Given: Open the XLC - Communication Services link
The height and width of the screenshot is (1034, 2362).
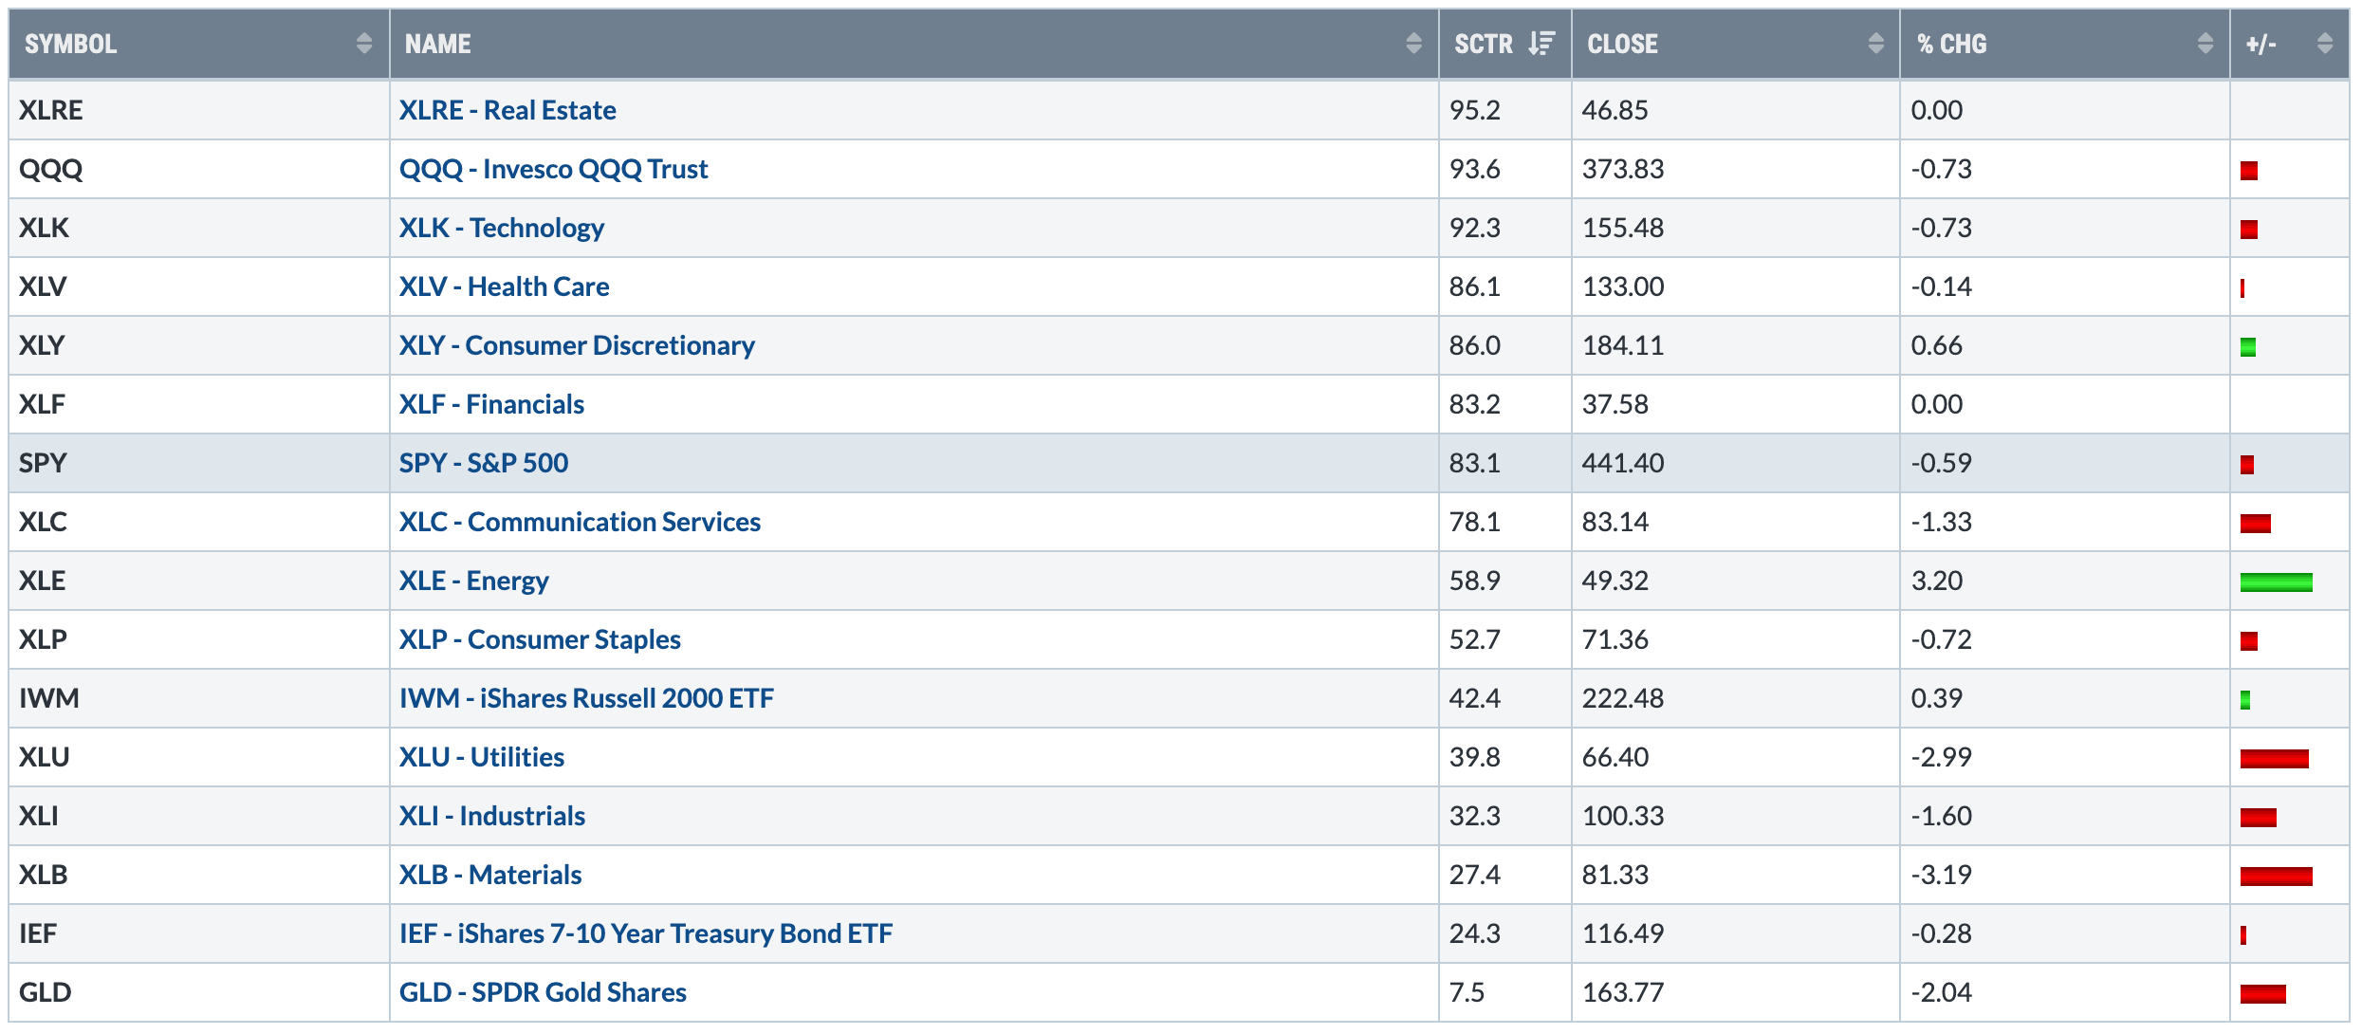Looking at the screenshot, I should pyautogui.click(x=580, y=522).
